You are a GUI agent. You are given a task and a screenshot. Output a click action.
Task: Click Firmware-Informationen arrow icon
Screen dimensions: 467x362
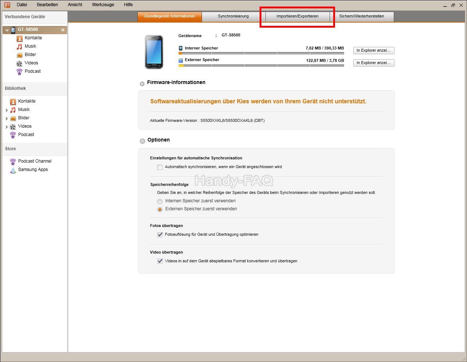[142, 84]
